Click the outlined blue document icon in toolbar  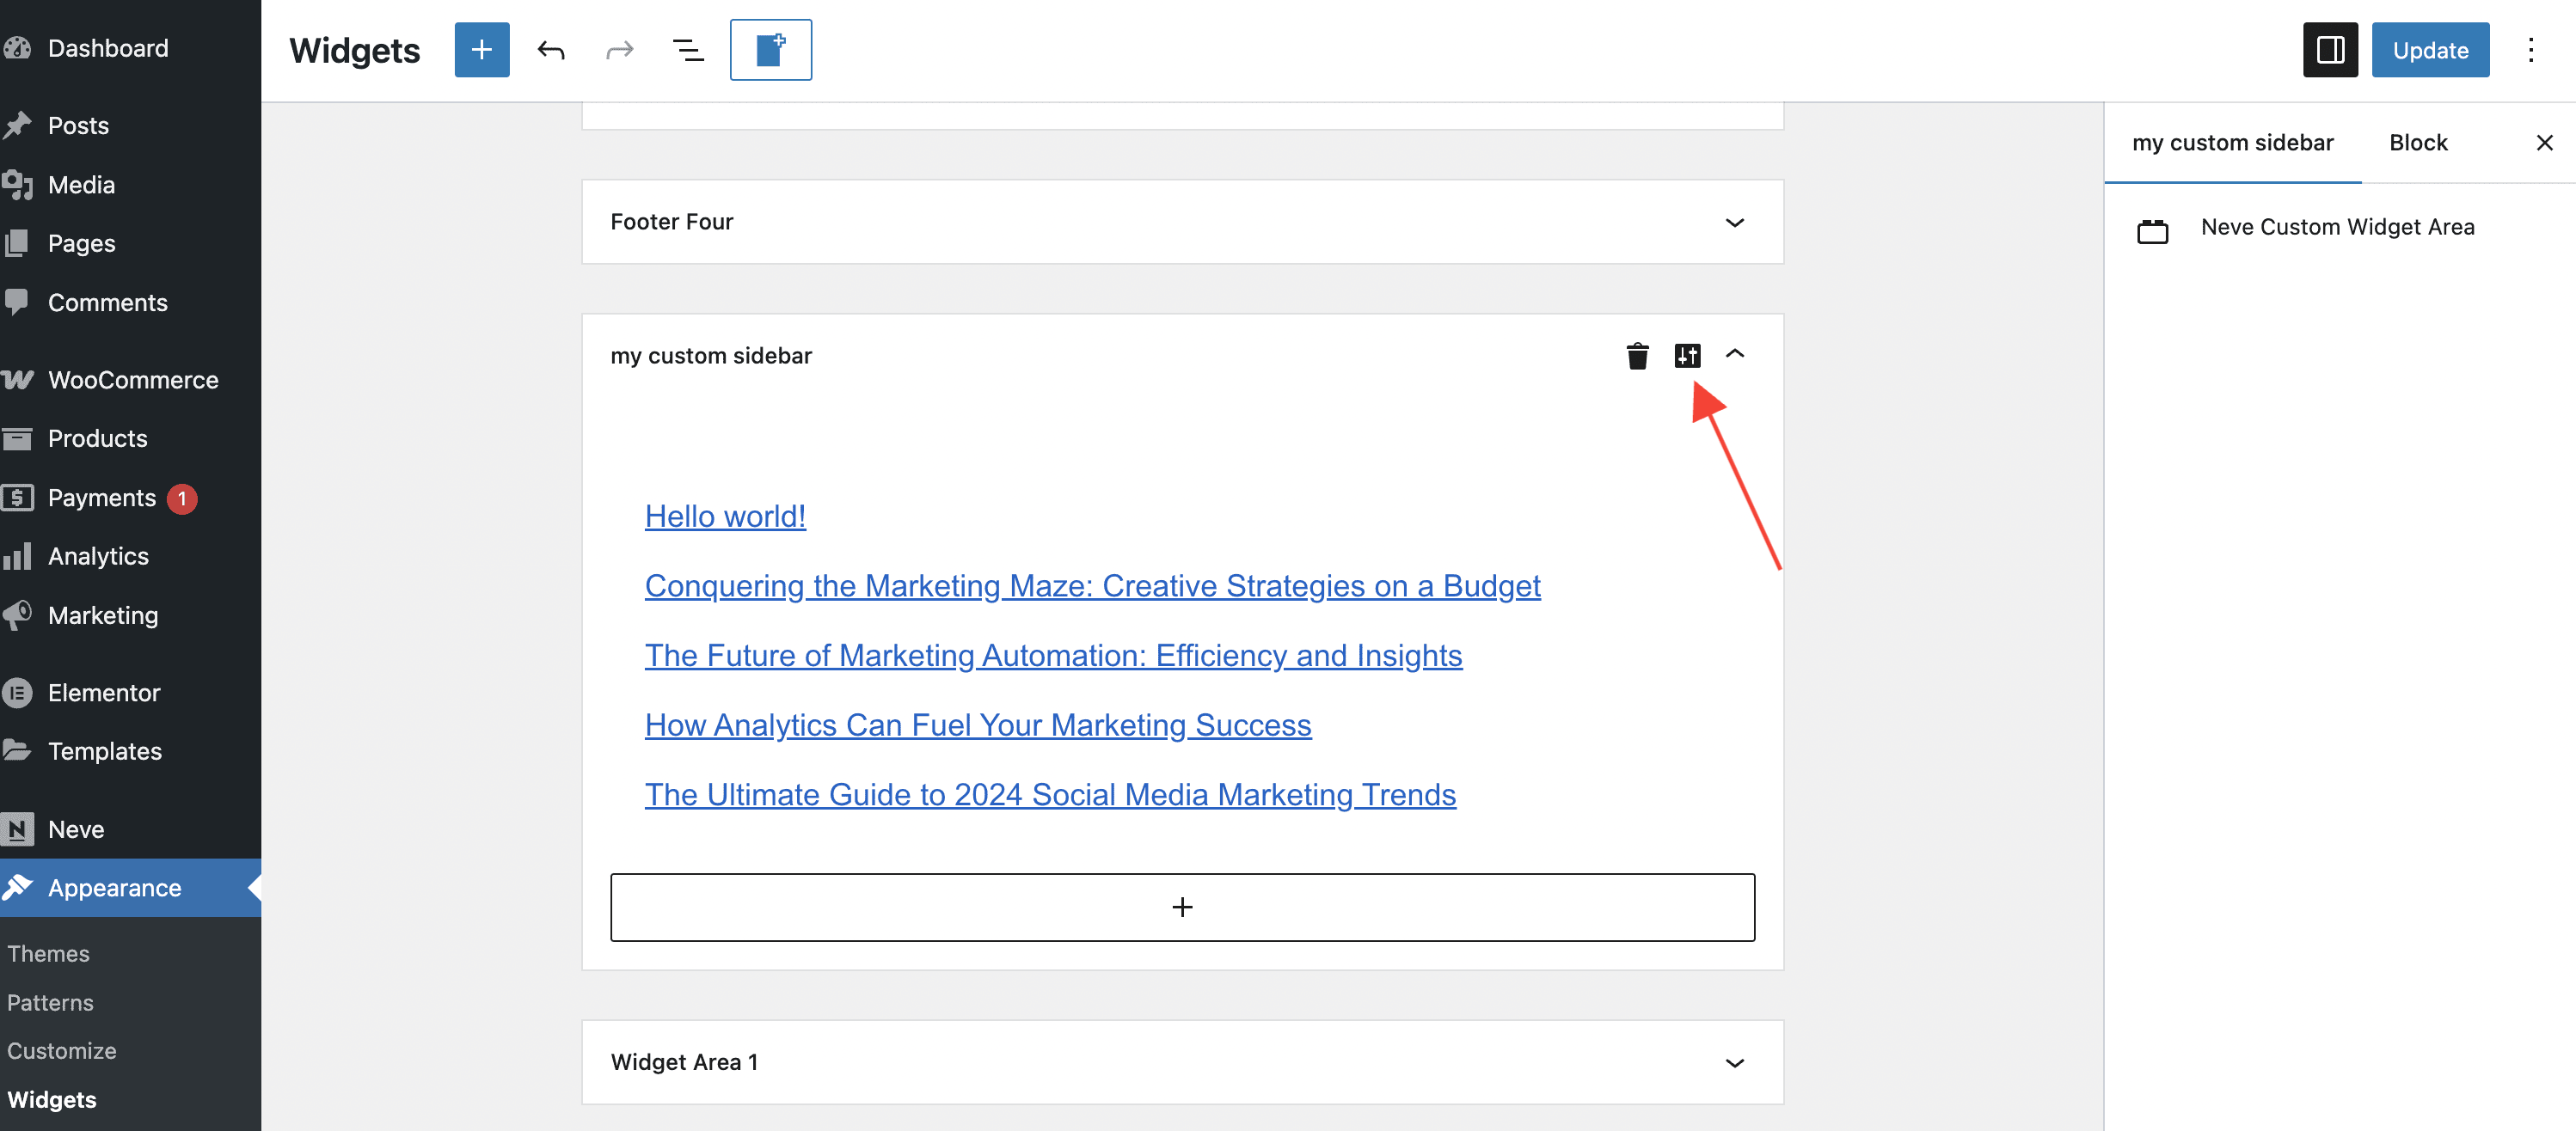tap(770, 50)
